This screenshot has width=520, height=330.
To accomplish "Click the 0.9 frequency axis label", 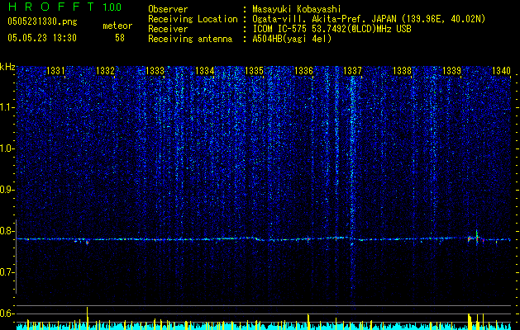I will [x=7, y=190].
